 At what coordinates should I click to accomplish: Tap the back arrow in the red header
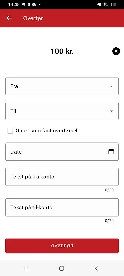click(9, 18)
